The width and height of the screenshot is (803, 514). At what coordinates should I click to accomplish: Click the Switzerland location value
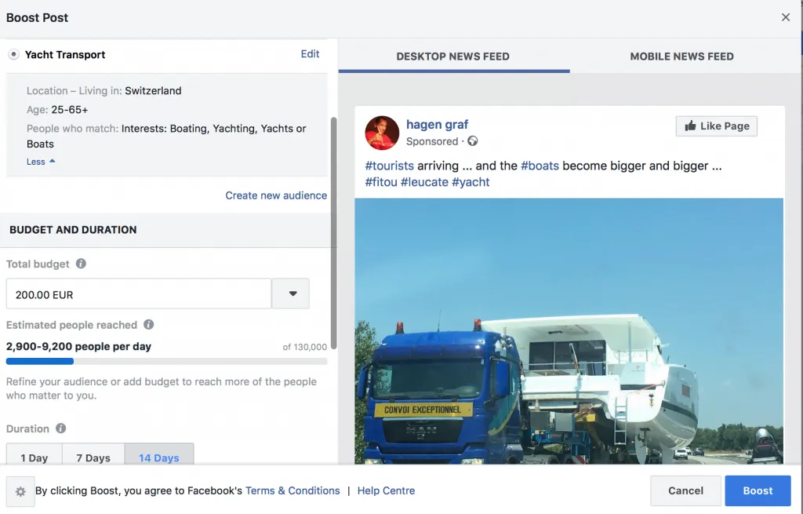pyautogui.click(x=153, y=91)
